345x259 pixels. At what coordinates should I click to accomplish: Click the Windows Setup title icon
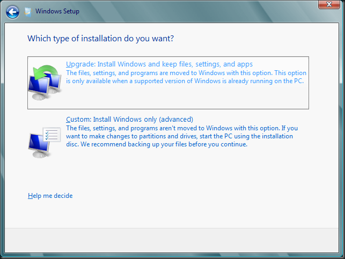click(28, 12)
